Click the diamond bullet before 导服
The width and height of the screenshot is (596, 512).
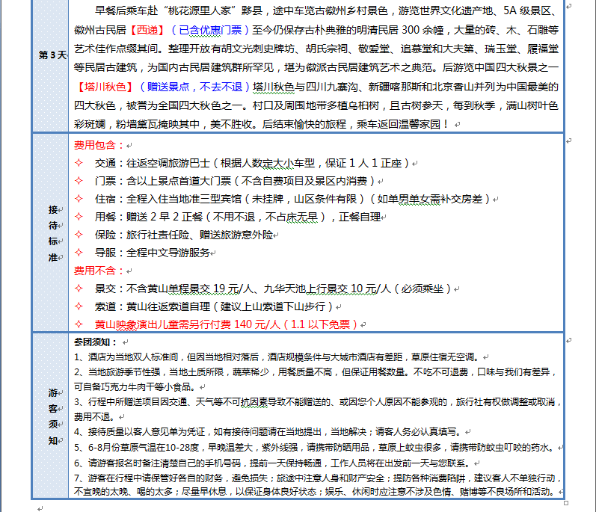pyautogui.click(x=79, y=253)
